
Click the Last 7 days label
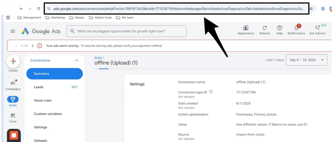click(275, 60)
